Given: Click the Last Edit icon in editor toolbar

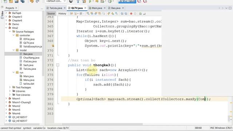Looking at the screenshot, I should tap(71, 13).
